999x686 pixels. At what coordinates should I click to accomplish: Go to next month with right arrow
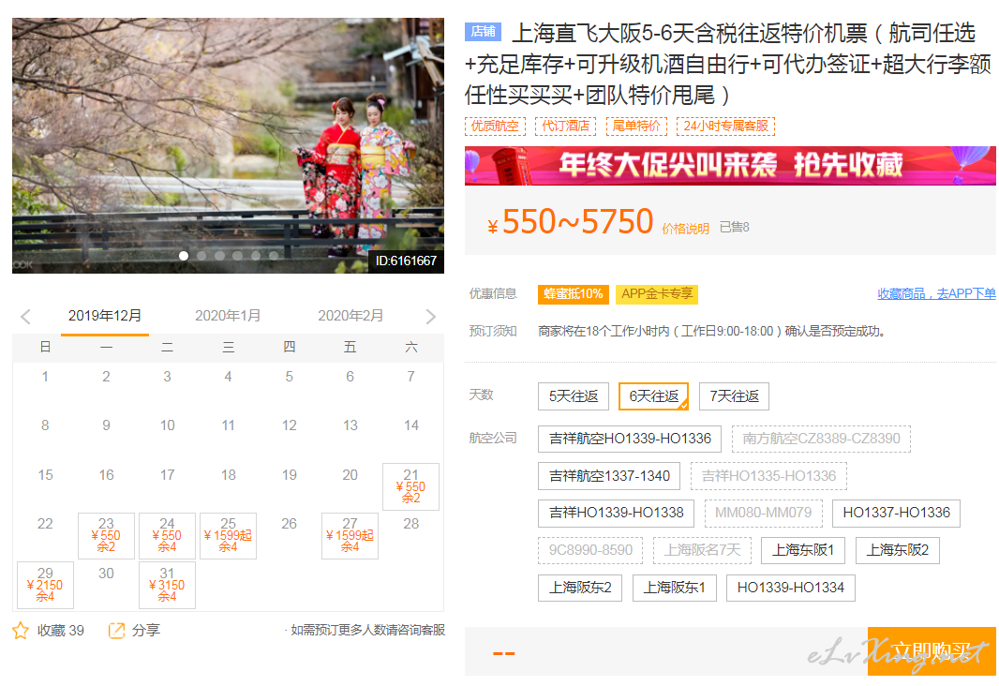431,317
